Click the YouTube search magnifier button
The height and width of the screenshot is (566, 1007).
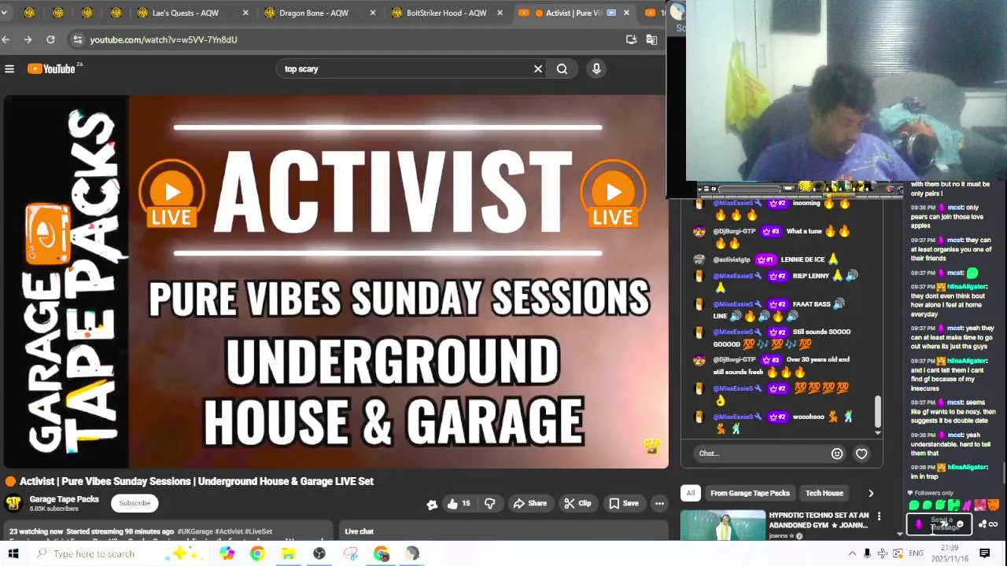tap(562, 69)
